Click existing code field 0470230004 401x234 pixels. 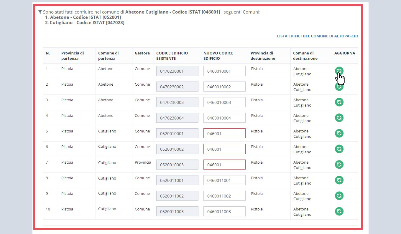177,118
